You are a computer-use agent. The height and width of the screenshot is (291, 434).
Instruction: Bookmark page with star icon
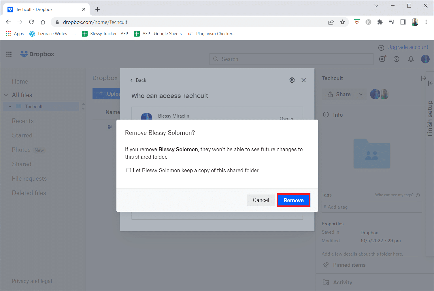342,22
